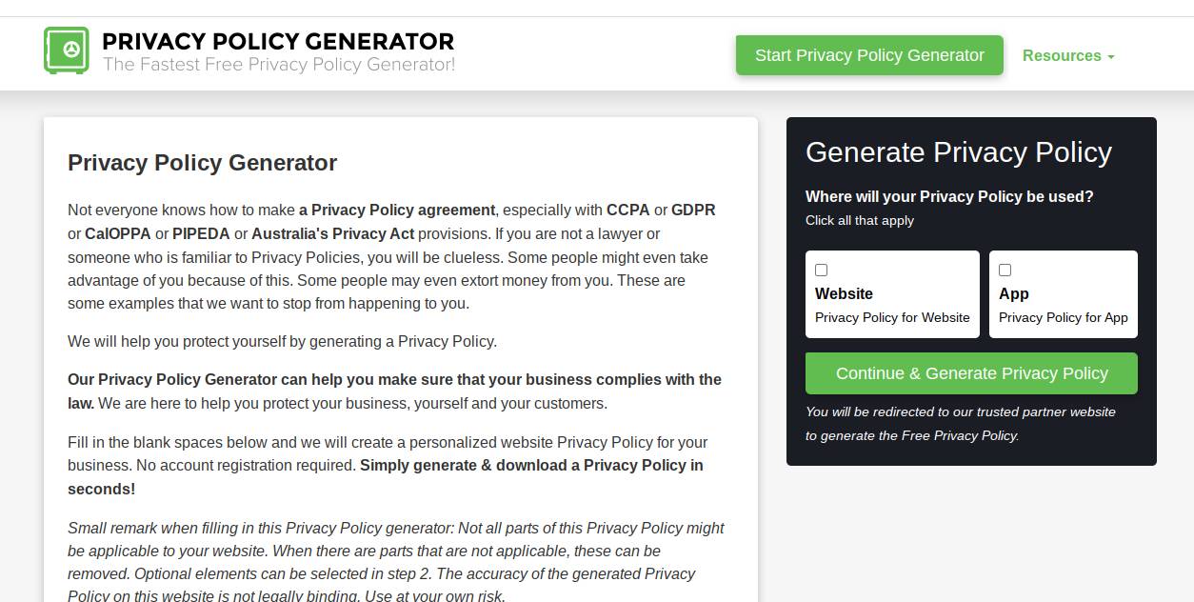Click the Generate Privacy Policy panel heading
1194x602 pixels.
pyautogui.click(x=958, y=152)
